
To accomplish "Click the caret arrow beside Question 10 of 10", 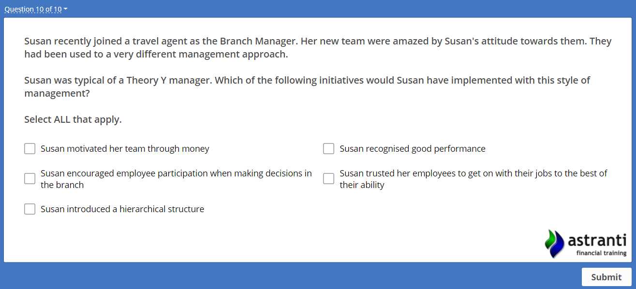I will (x=66, y=9).
